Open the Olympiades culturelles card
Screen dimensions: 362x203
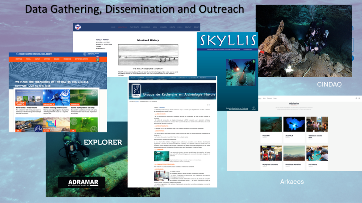coord(271,158)
